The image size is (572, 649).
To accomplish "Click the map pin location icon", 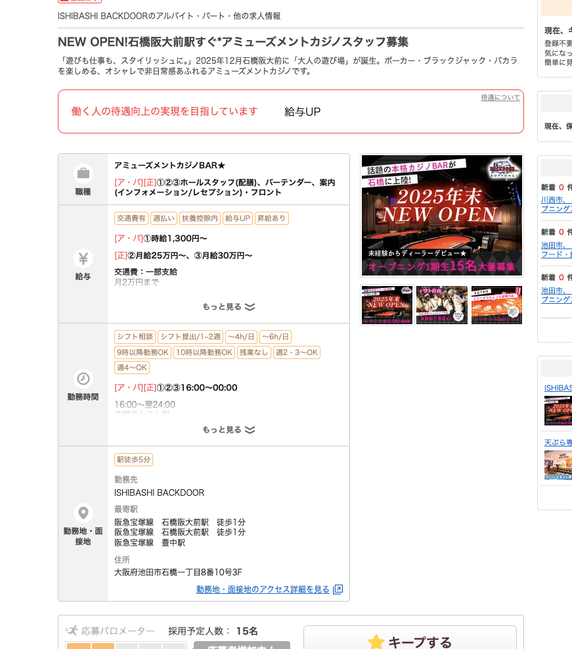I will point(83,513).
